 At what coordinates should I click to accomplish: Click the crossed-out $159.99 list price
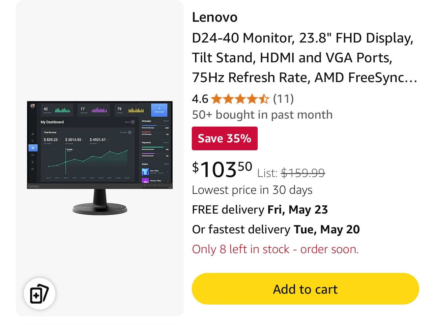click(303, 173)
